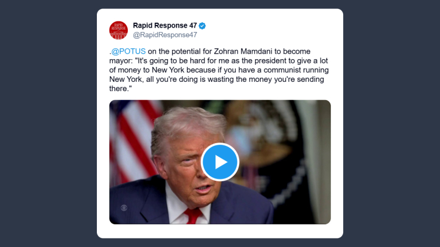440x247 pixels.
Task: Click the tweet's final word "there."
Action: click(121, 88)
